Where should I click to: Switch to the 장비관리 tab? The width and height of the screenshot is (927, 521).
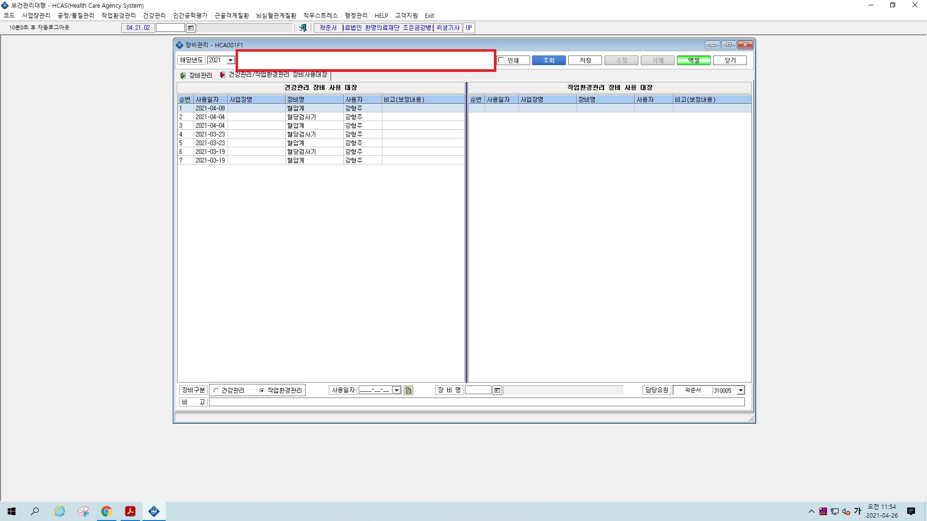pyautogui.click(x=197, y=75)
